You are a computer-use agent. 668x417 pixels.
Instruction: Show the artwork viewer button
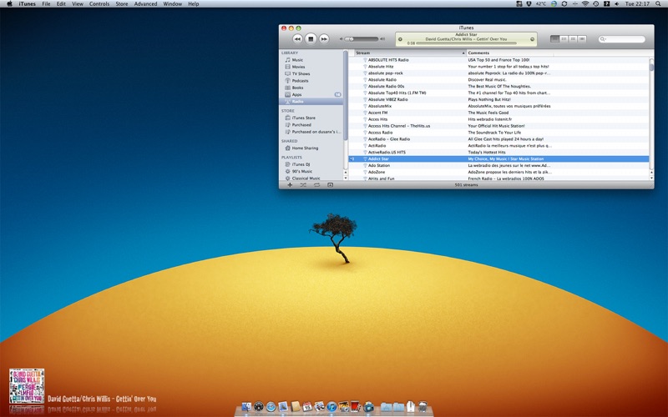(330, 185)
